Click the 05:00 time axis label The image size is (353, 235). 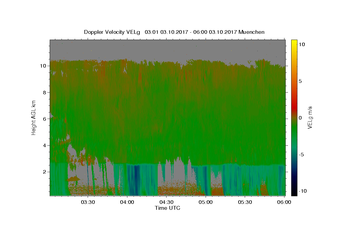(x=206, y=202)
